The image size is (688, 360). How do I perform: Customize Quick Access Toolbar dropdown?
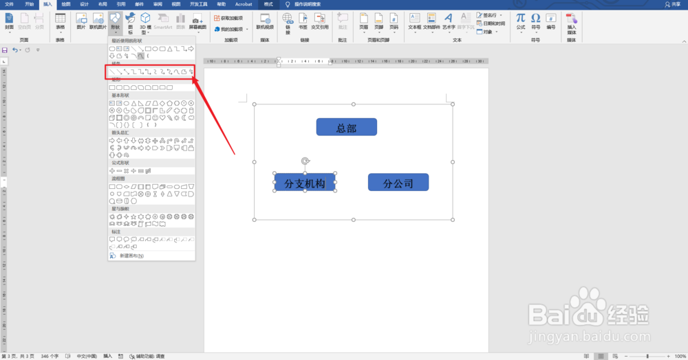pyautogui.click(x=38, y=50)
